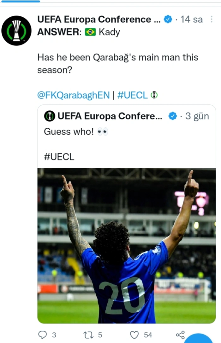Open the UEFA Europa Conference League profile avatar

click(16, 31)
